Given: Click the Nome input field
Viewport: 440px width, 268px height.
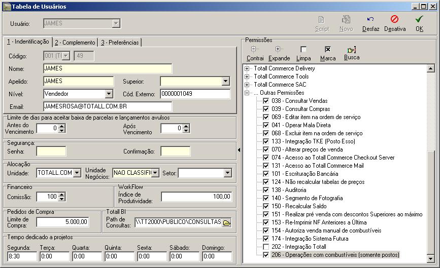Looking at the screenshot, I should [108, 68].
